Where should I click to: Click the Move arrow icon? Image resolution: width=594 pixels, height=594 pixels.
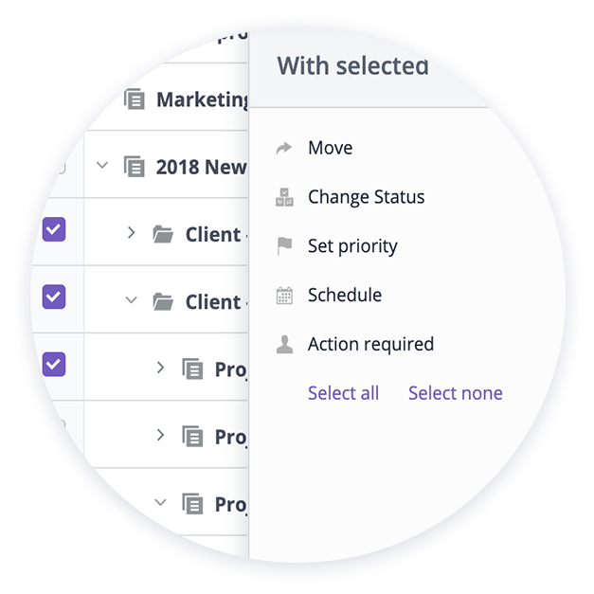tap(284, 148)
